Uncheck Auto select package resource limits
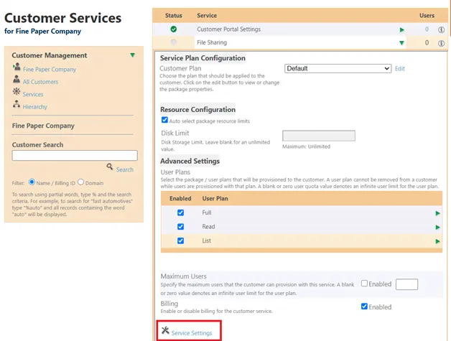 click(164, 121)
